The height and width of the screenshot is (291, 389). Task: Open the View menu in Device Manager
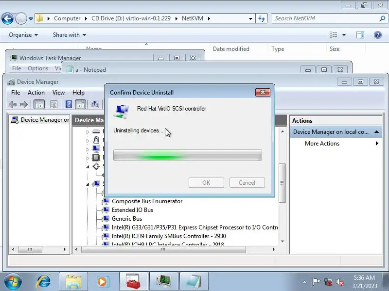(x=58, y=93)
